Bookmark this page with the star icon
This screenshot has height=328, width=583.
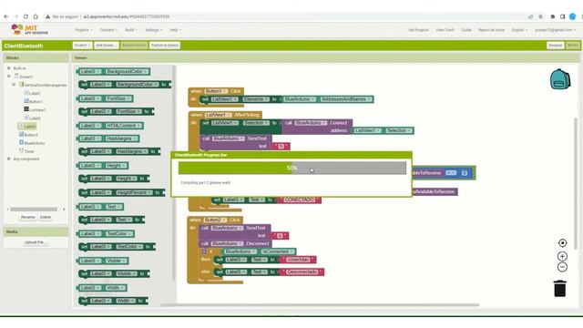click(540, 16)
